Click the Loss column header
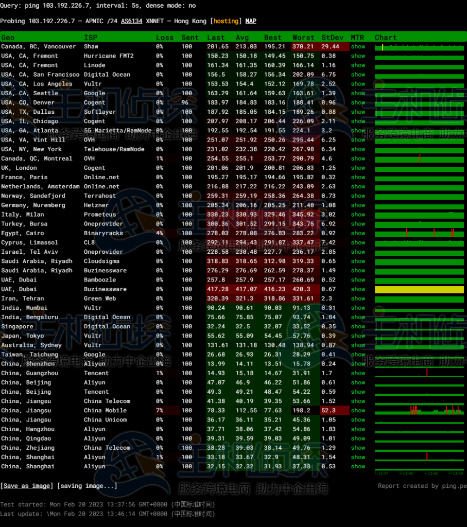467x527 pixels. [x=165, y=38]
